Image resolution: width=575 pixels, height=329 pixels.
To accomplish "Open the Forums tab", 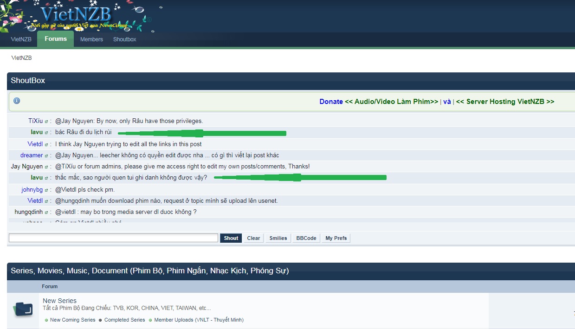I will point(56,39).
